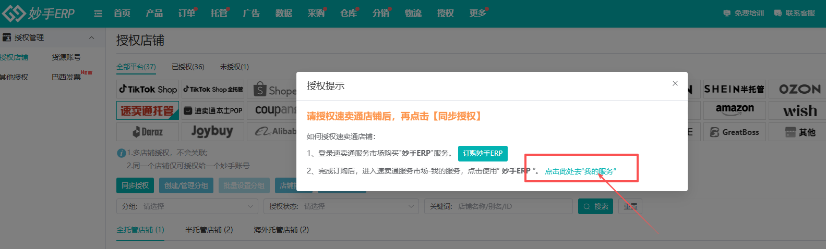Open the 授权状态 dropdown
Image resolution: width=826 pixels, height=249 pixels.
341,206
